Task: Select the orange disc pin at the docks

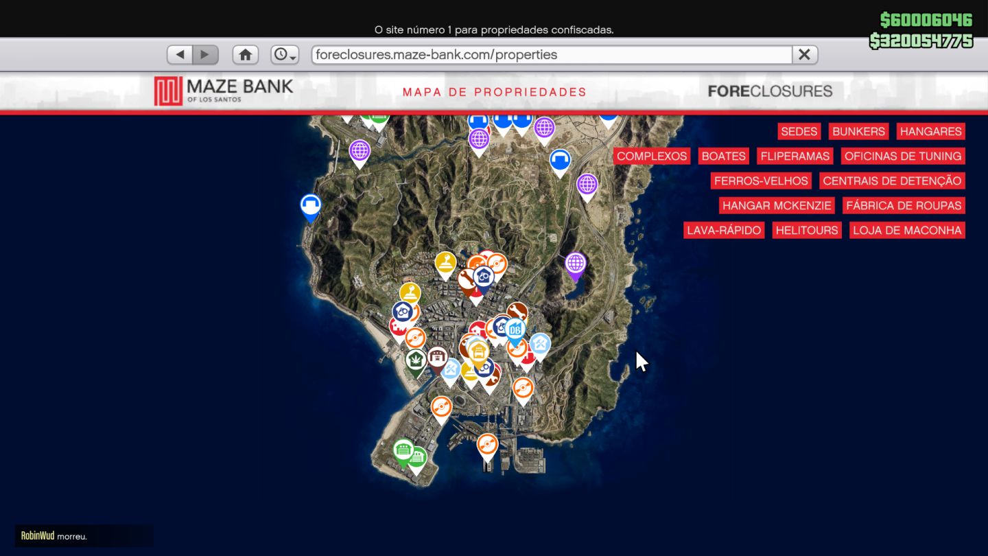Action: point(487,445)
